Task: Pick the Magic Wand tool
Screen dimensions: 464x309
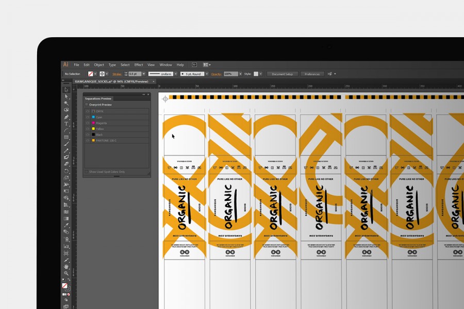Action: point(67,103)
